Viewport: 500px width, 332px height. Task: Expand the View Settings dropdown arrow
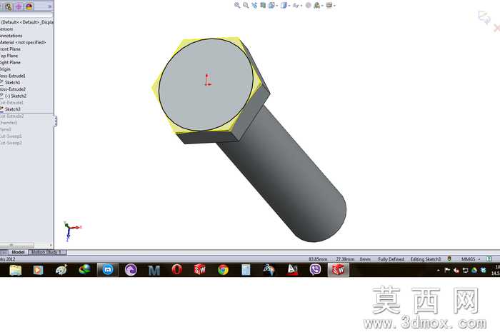coord(334,6)
